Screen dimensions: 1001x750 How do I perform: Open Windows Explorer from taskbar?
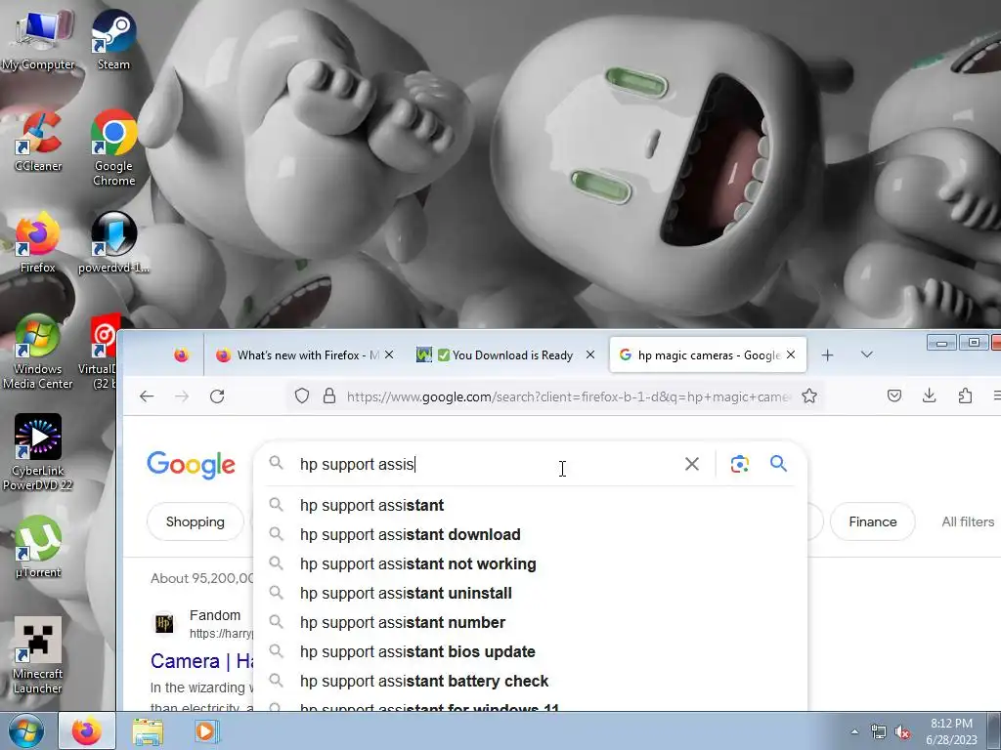click(x=148, y=731)
